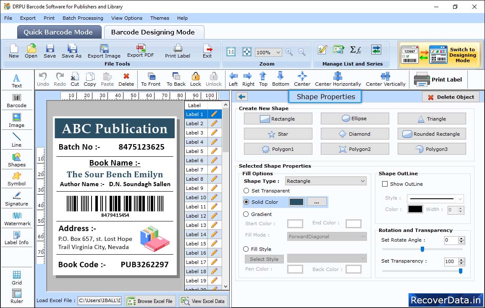Toggle the Grid display

(x=17, y=278)
